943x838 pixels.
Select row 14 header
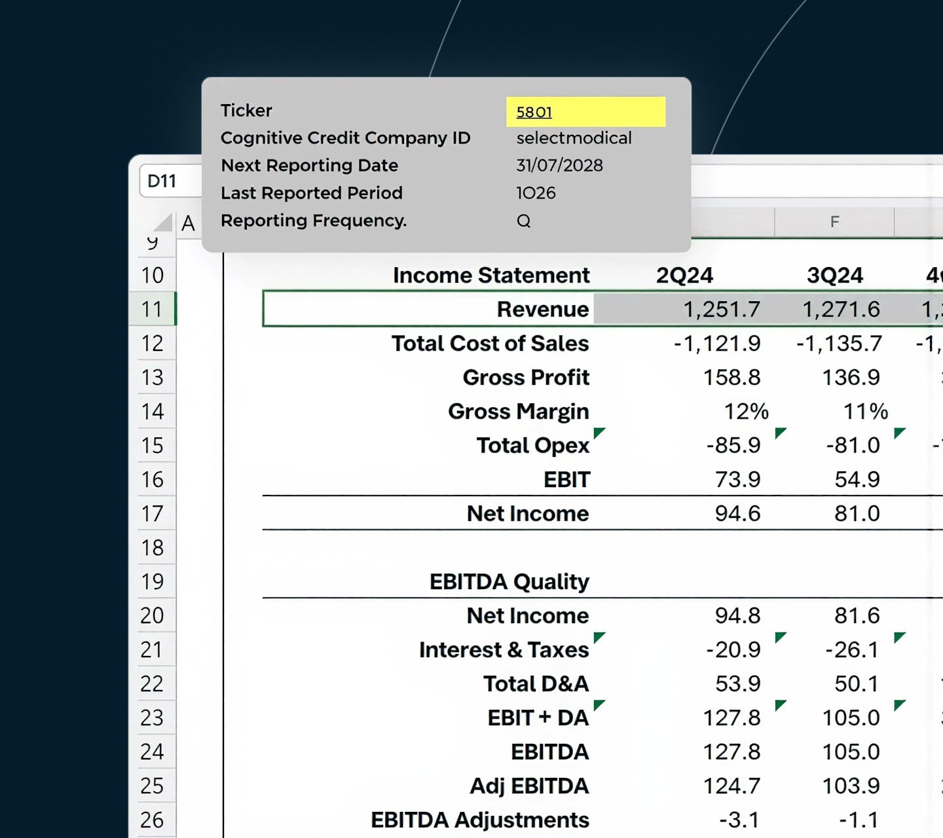[153, 411]
